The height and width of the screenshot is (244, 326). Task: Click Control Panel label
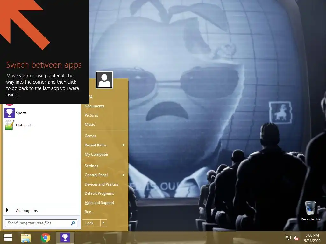point(96,175)
